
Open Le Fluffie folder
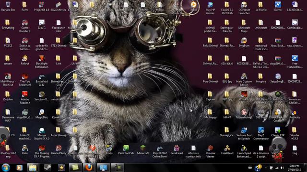tap(261, 6)
